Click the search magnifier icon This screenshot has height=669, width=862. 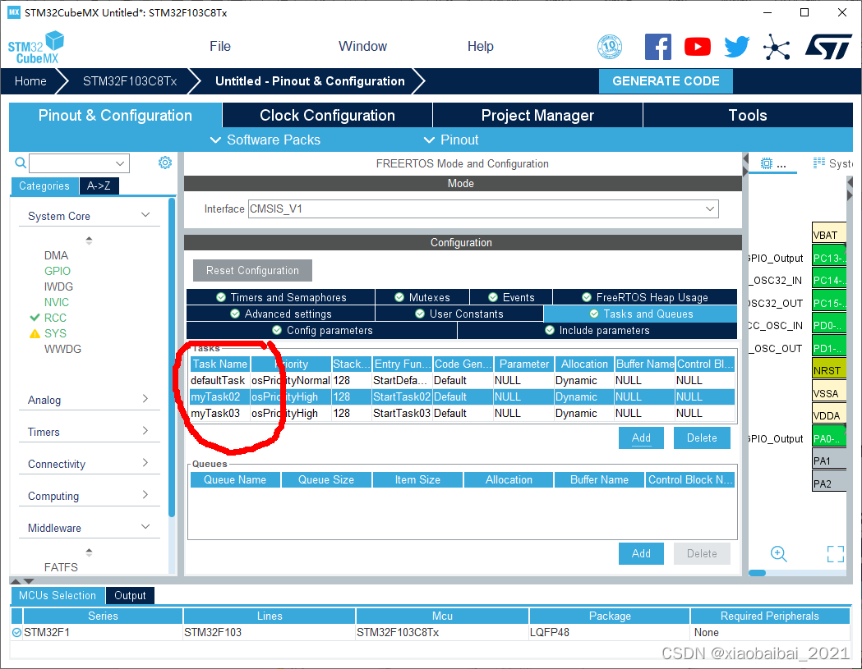pos(21,163)
